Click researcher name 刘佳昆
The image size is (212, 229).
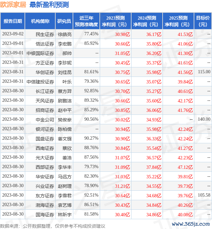[65, 72]
